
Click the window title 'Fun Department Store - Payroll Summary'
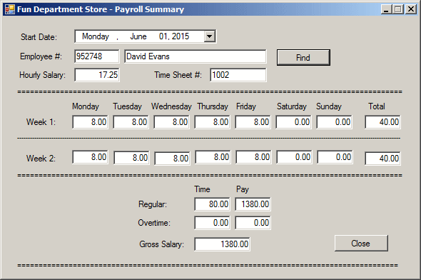(x=101, y=9)
